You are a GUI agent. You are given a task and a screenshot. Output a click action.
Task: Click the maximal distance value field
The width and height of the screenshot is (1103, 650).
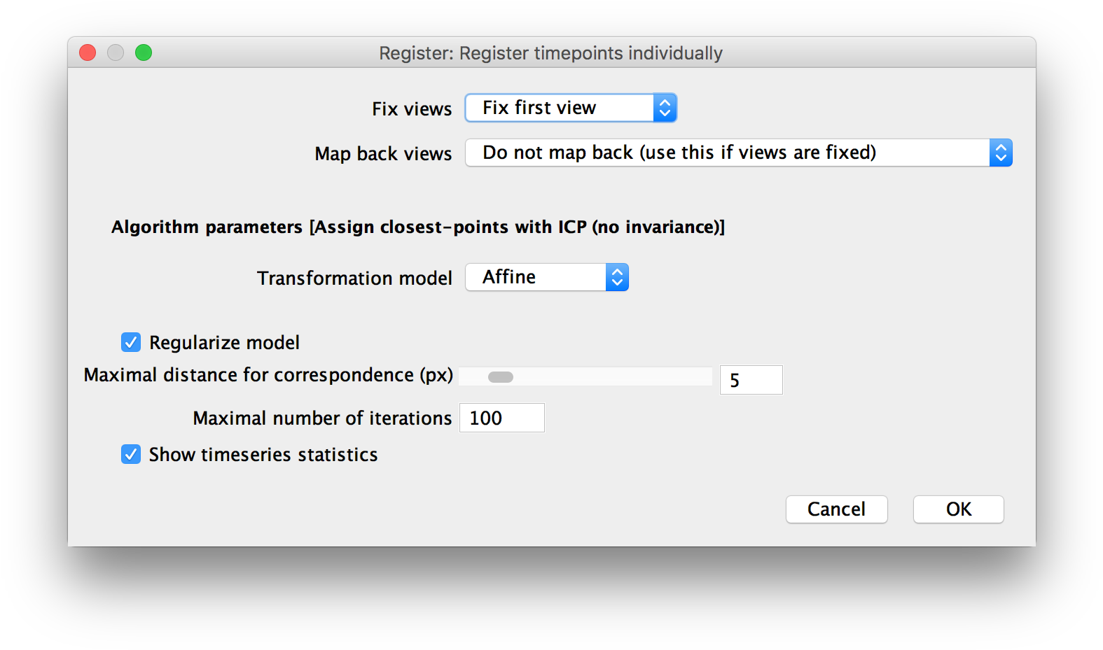click(751, 380)
